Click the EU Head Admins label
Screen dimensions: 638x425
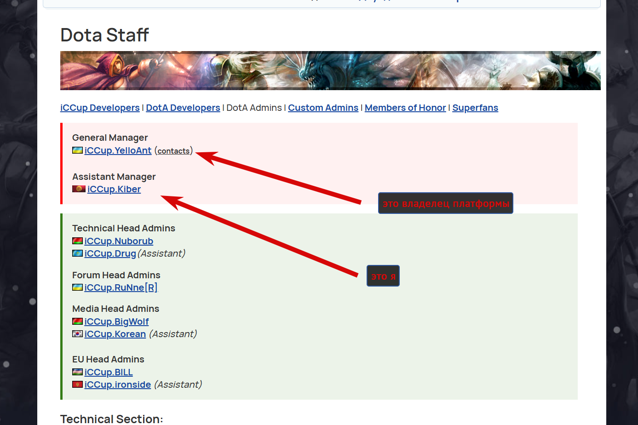[108, 359]
